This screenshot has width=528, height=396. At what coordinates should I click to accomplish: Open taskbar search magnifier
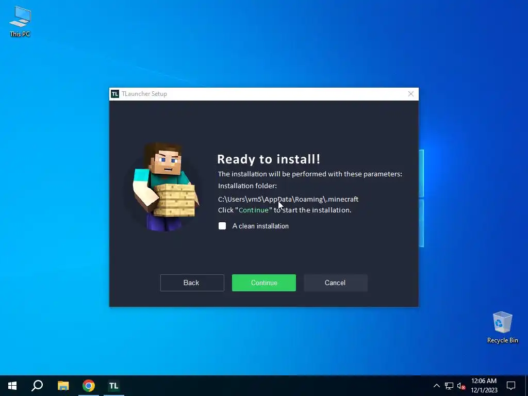(x=37, y=386)
